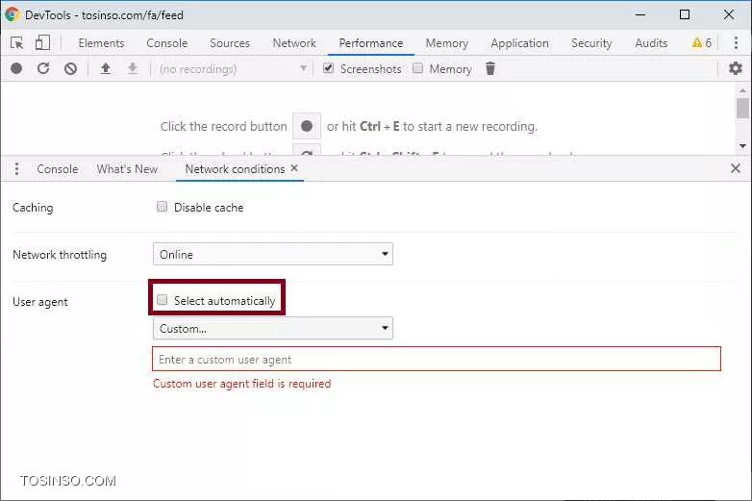Close the Network conditions tab
The image size is (752, 501).
pyautogui.click(x=294, y=168)
